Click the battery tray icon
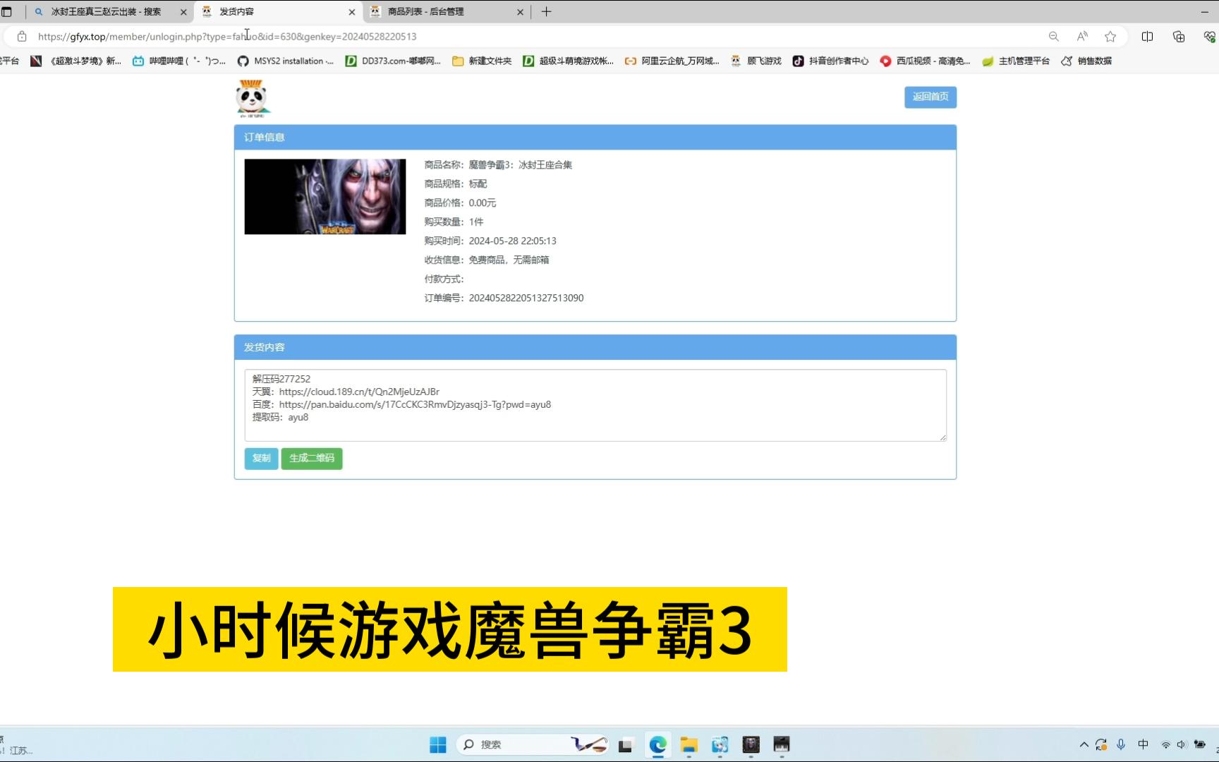Viewport: 1219px width, 762px height. (1199, 745)
